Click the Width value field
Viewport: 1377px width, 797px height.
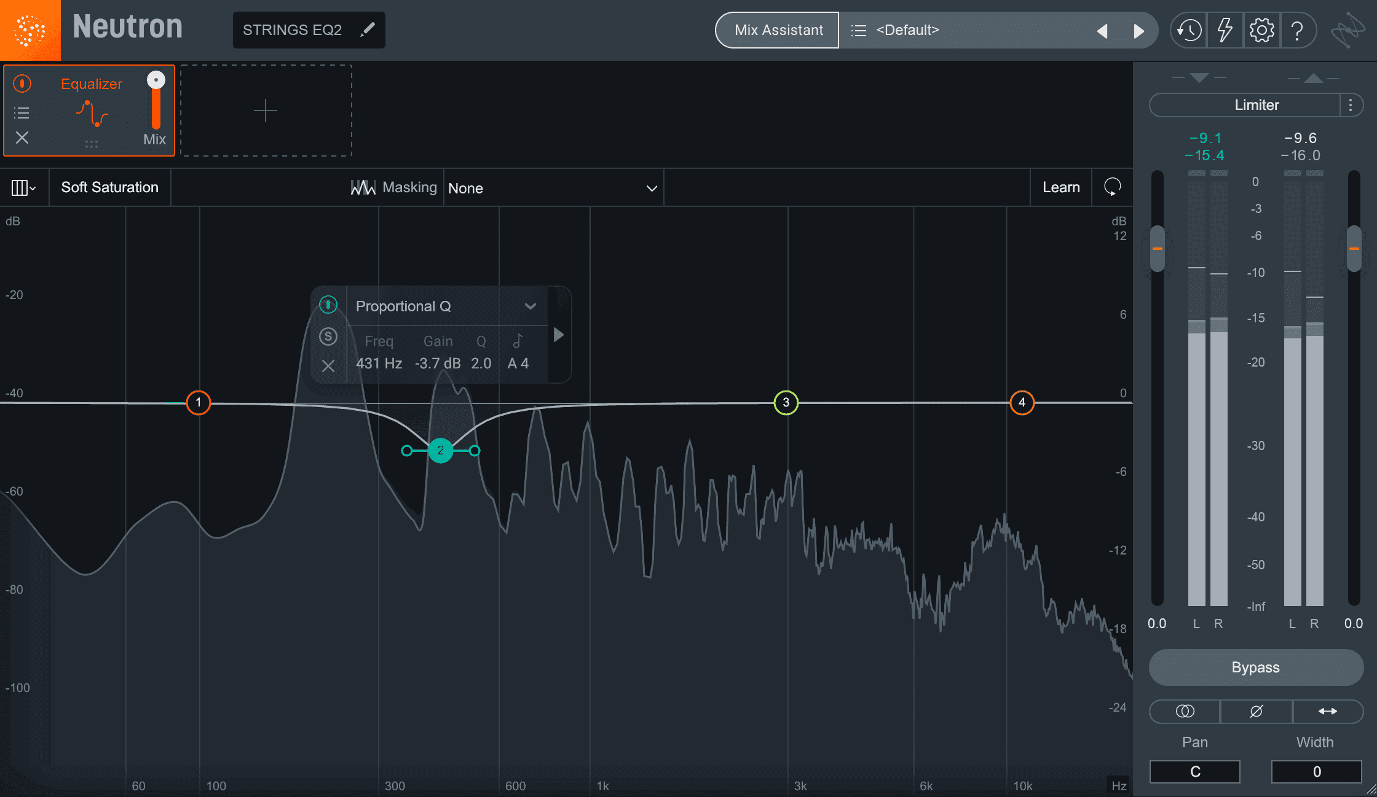pos(1316,772)
